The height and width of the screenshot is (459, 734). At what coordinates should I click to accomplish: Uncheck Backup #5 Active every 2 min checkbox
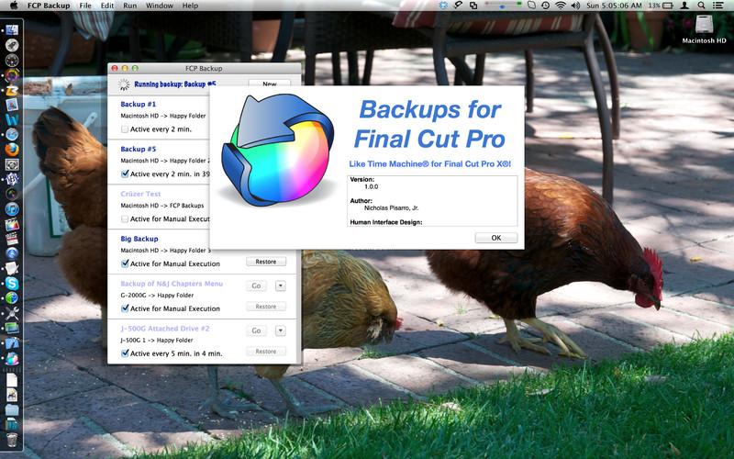[x=125, y=174]
